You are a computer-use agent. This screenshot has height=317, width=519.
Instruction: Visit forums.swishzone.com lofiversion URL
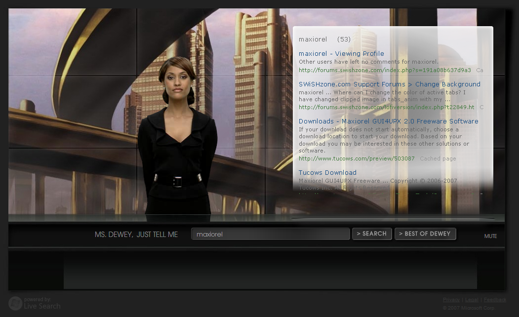386,107
